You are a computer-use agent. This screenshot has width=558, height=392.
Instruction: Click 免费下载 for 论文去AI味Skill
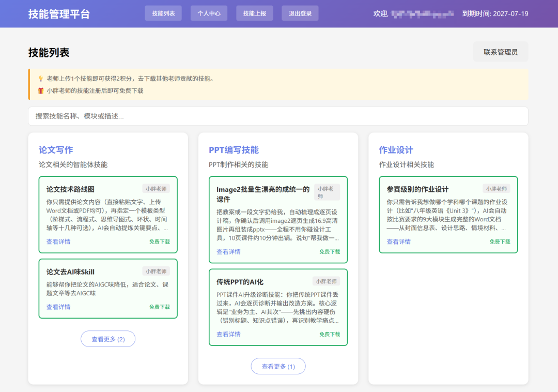pyautogui.click(x=160, y=307)
